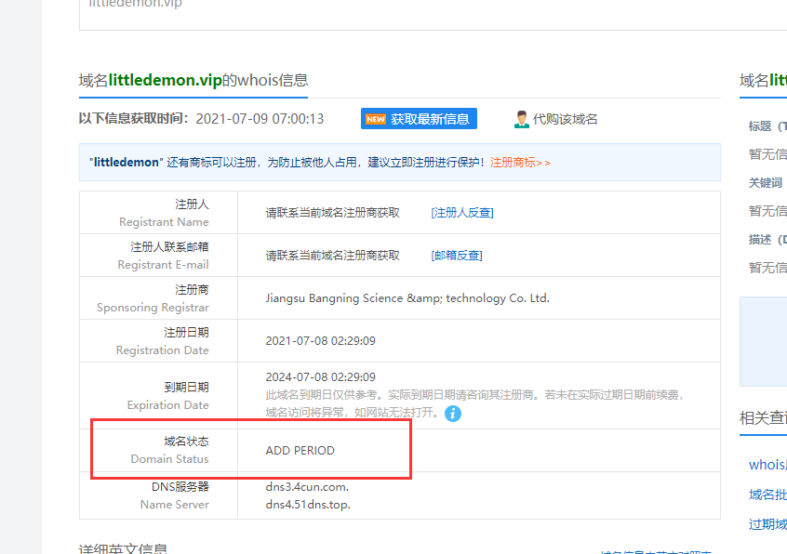Screen dimensions: 787x554
Task: Click the agent avatar icon beside 代购该域名
Action: click(521, 119)
